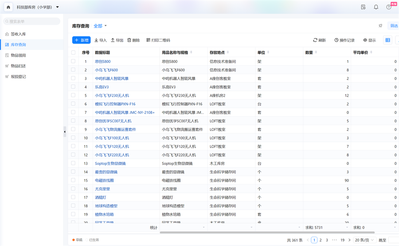The image size is (399, 246).
Task: Tick the select-all header checkbox
Action: click(x=73, y=52)
